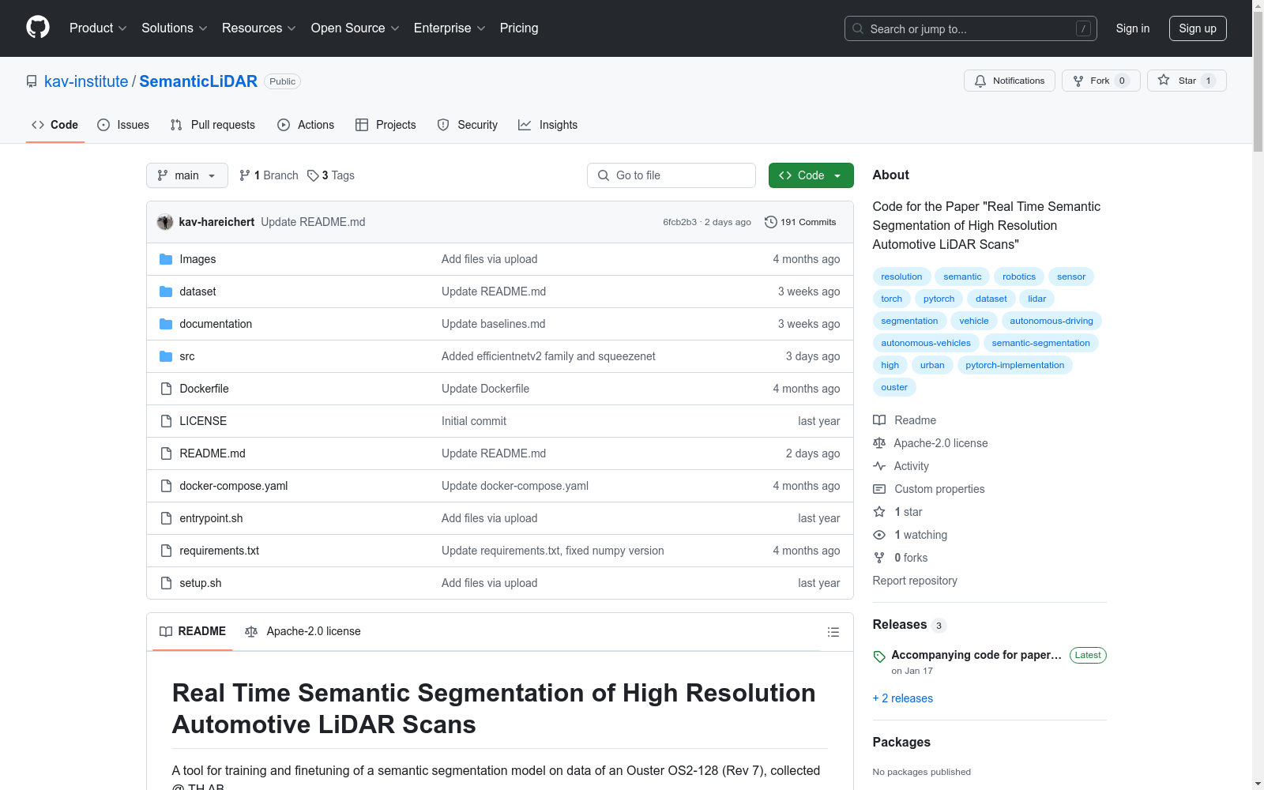The height and width of the screenshot is (790, 1264).
Task: Open the README outline list icon
Action: (833, 632)
